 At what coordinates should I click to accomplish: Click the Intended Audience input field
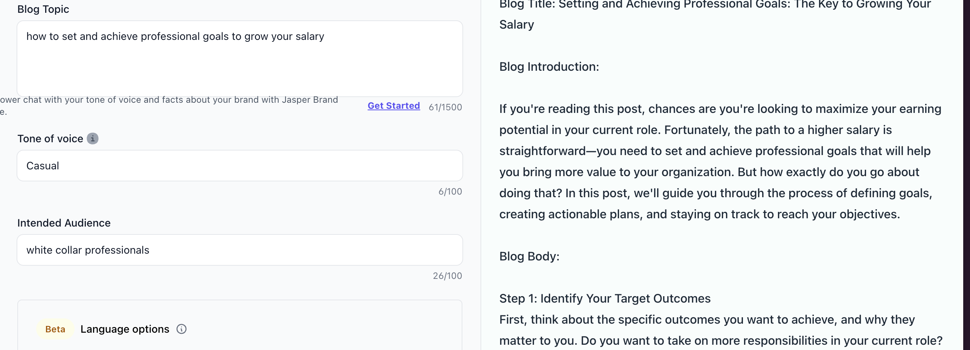[239, 250]
